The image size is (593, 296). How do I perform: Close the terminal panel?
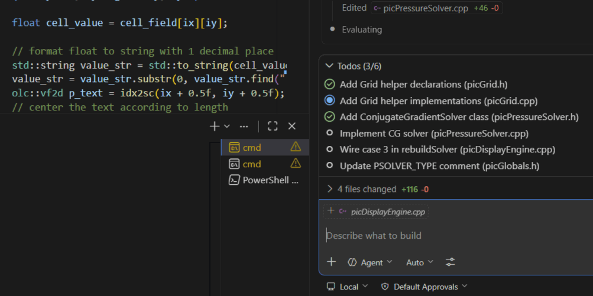point(291,126)
